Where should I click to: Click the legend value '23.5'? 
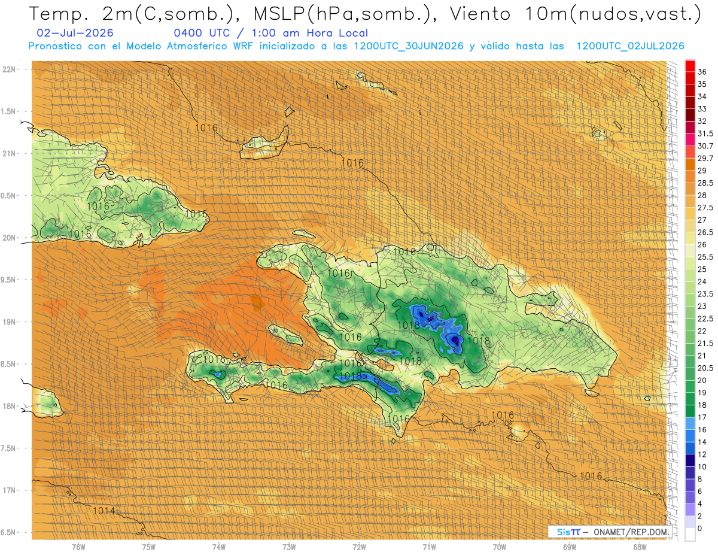click(705, 294)
